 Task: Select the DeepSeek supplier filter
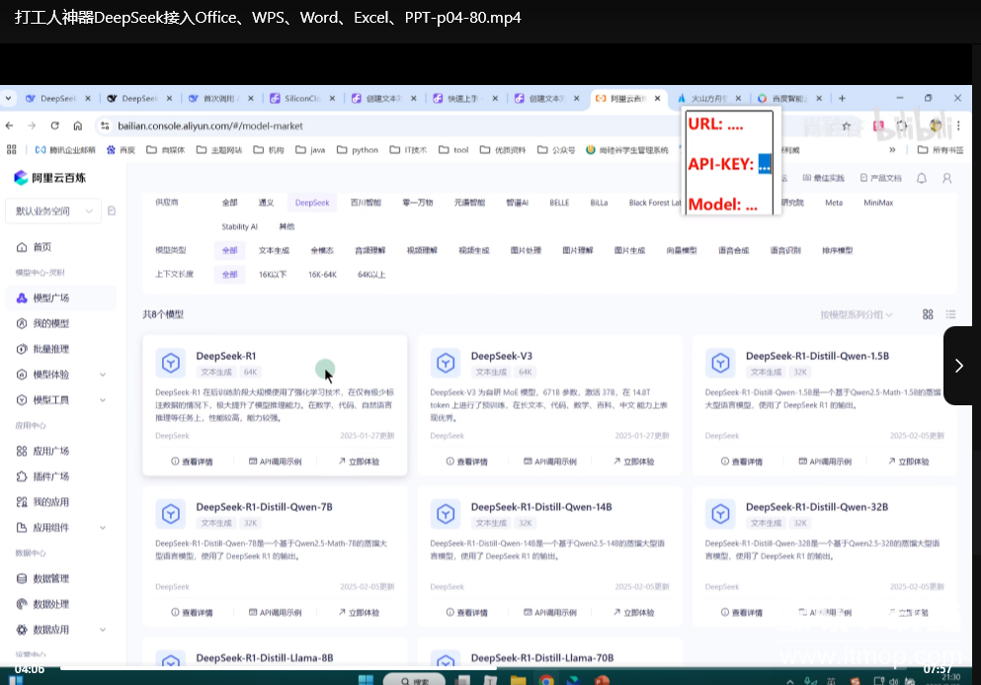click(x=312, y=202)
